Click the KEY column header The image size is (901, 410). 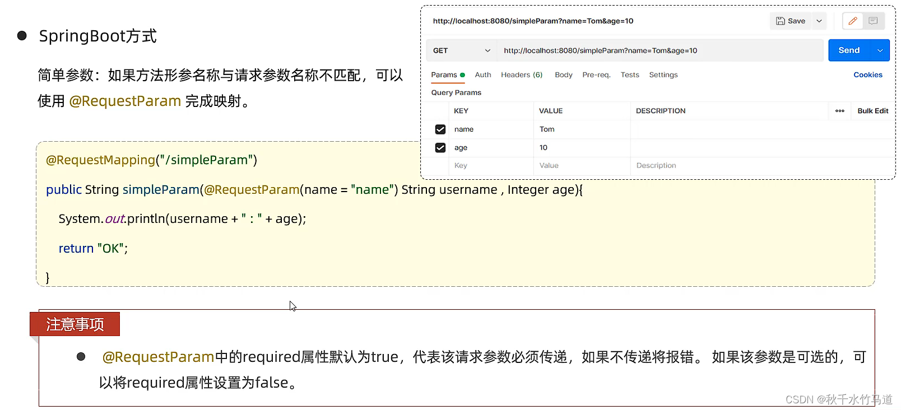pyautogui.click(x=461, y=111)
